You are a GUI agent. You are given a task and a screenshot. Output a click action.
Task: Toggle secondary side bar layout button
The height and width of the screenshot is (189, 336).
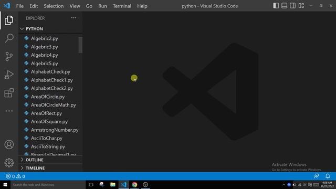(x=293, y=6)
